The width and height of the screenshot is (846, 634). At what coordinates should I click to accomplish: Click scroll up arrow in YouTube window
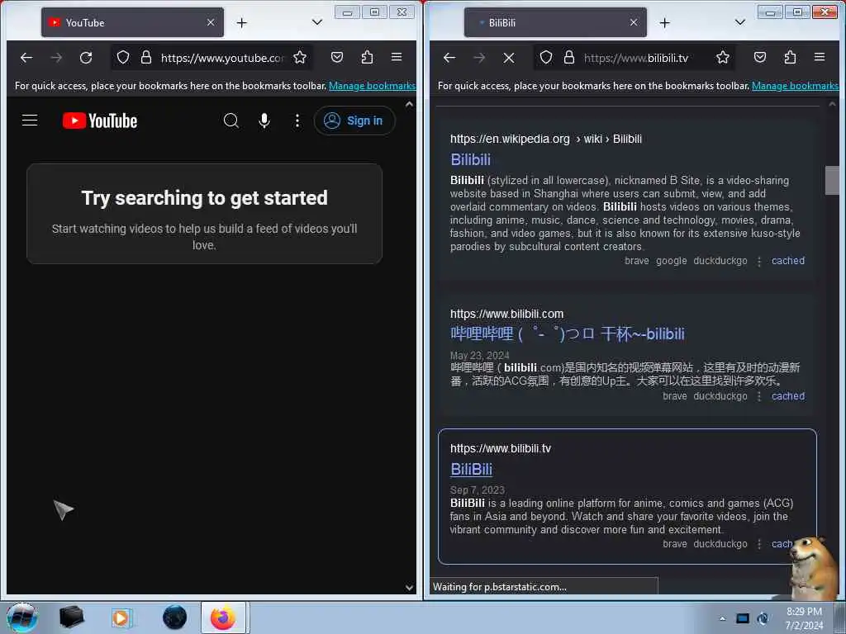pyautogui.click(x=410, y=104)
